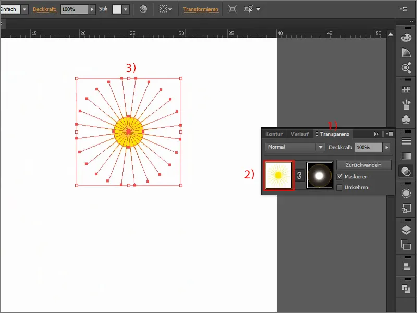
Task: Open the top bar Deckkraft slider arrow
Action: pos(92,9)
